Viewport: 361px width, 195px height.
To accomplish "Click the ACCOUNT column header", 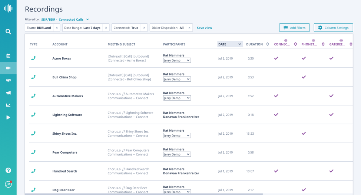I will pos(60,44).
